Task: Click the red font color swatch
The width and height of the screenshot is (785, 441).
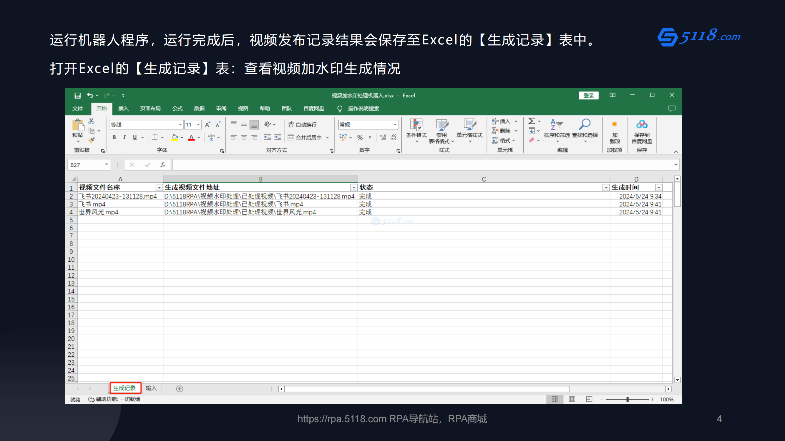Action: pyautogui.click(x=191, y=138)
